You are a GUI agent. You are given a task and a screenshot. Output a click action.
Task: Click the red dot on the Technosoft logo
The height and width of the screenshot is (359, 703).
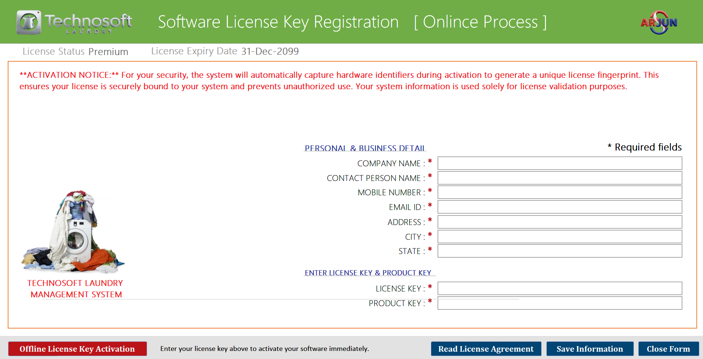(x=38, y=12)
